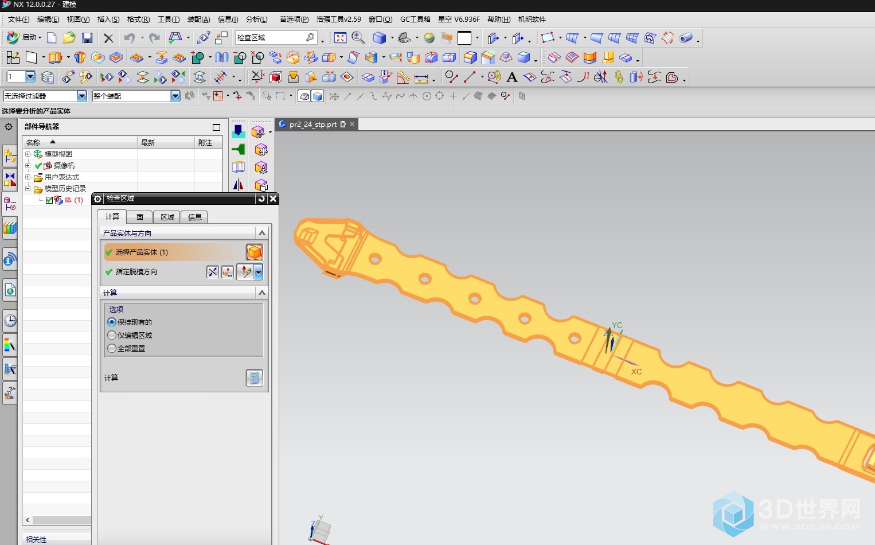Save the part with floppy disk icon

click(87, 38)
